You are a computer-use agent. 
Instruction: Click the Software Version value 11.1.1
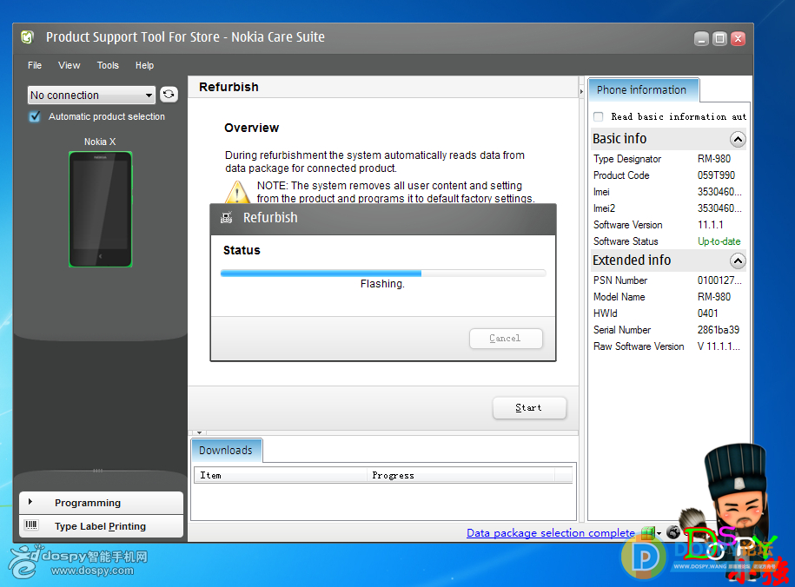coord(711,225)
